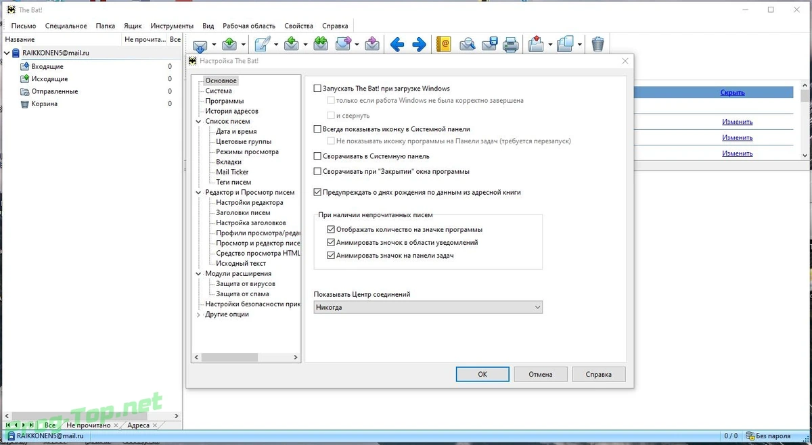Collapse the Редактор и Просмотр писем node
This screenshot has height=445, width=812.
[x=198, y=192]
